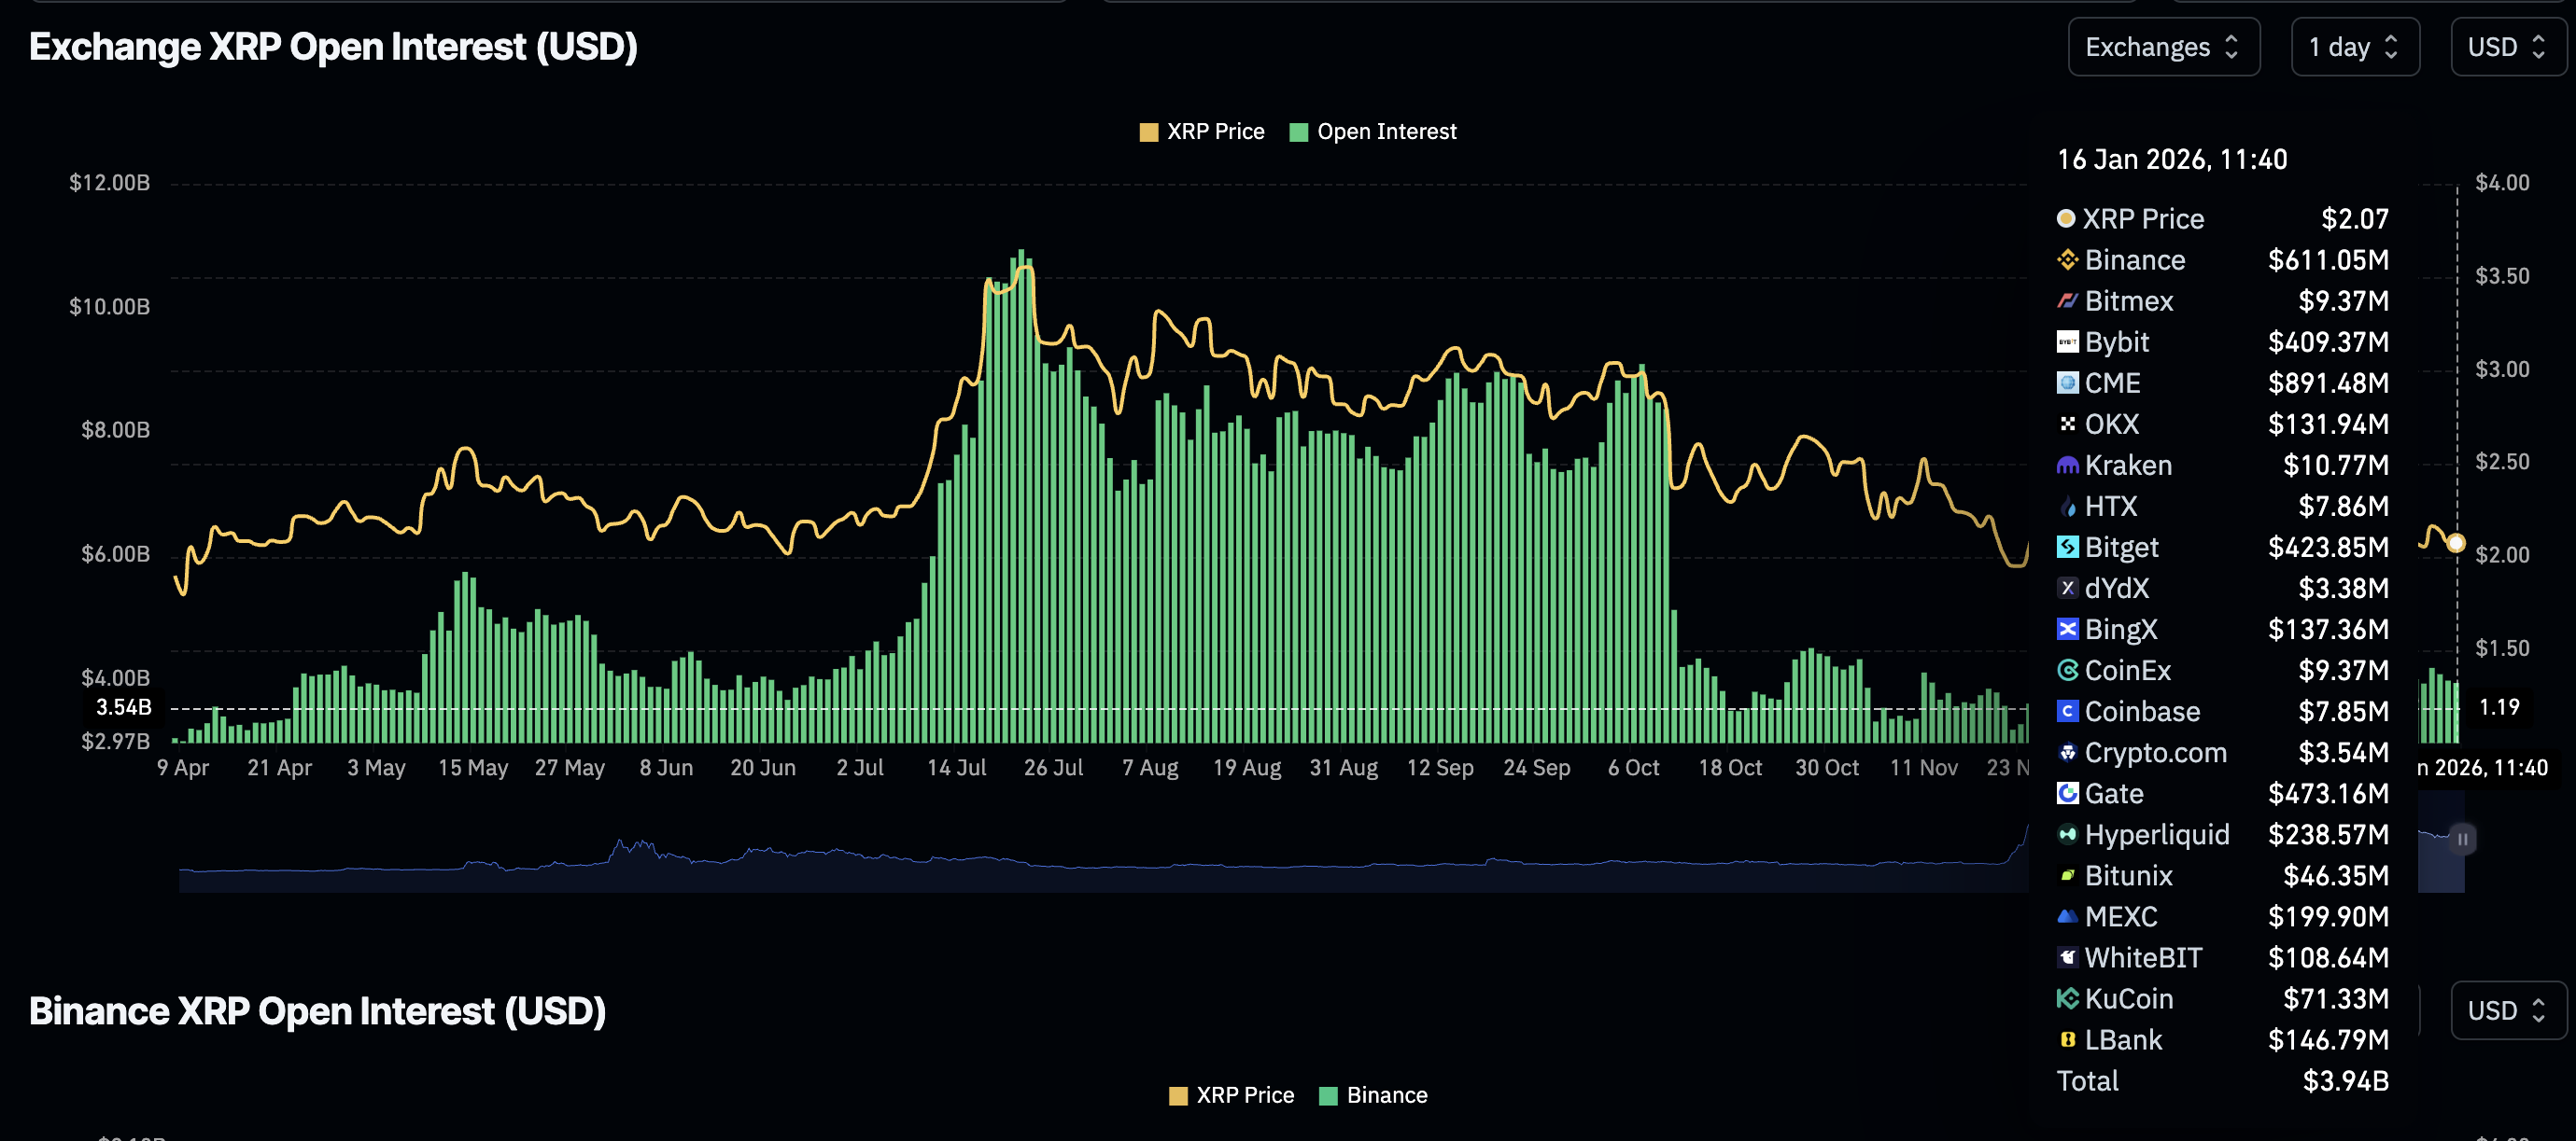Select the CME exchange icon
Screen dimensions: 2576x1141
(2068, 383)
